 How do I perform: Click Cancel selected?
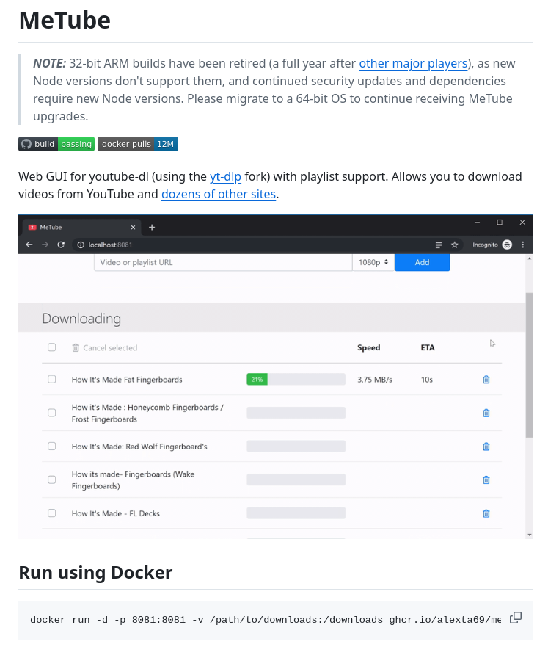coord(105,348)
